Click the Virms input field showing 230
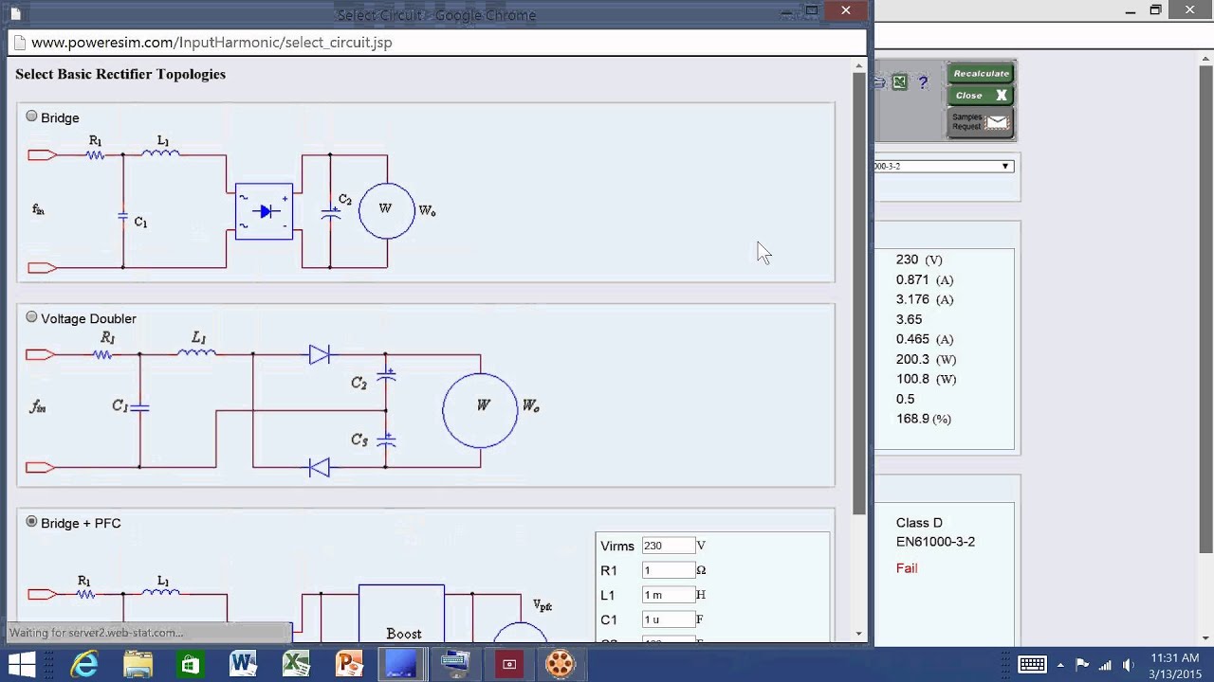1214x682 pixels. 668,546
